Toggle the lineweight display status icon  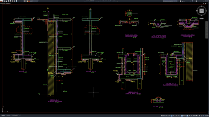coord(185,116)
